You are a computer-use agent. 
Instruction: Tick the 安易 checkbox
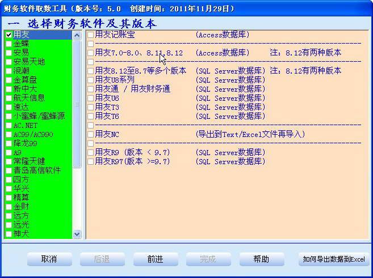pos(9,53)
